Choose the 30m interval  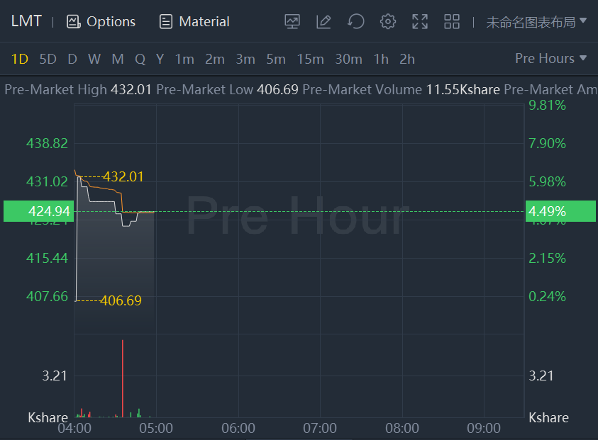click(x=348, y=59)
